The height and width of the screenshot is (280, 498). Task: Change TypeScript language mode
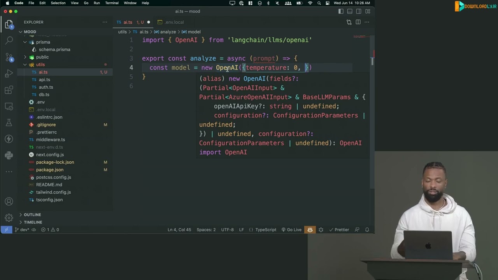coord(266,230)
